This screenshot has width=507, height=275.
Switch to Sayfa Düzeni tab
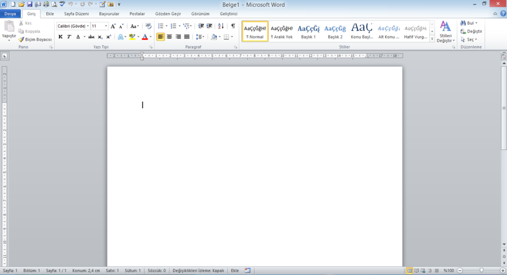tap(76, 14)
